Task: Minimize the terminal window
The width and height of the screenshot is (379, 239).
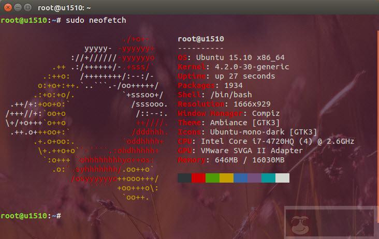Action: pos(18,7)
